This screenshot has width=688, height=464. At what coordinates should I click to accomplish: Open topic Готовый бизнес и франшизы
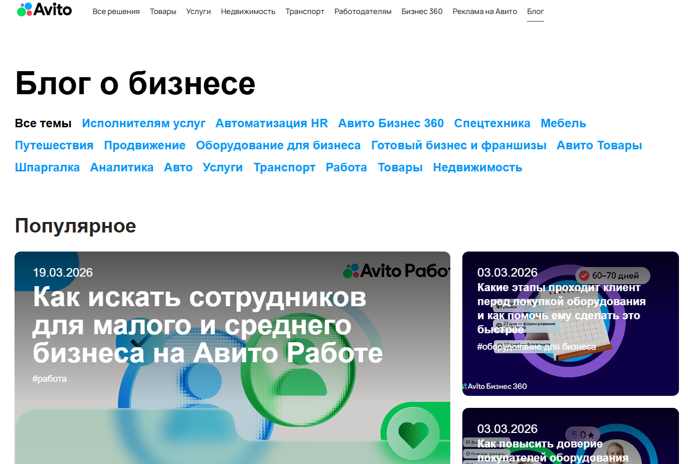(x=459, y=145)
